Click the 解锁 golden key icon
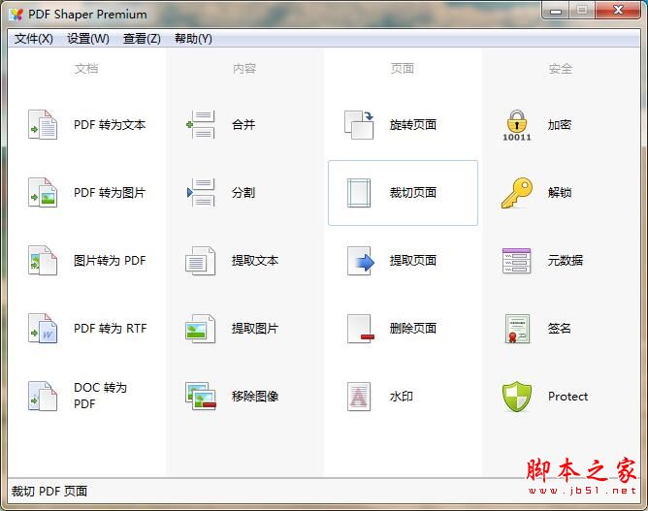The width and height of the screenshot is (648, 511). pos(517,193)
